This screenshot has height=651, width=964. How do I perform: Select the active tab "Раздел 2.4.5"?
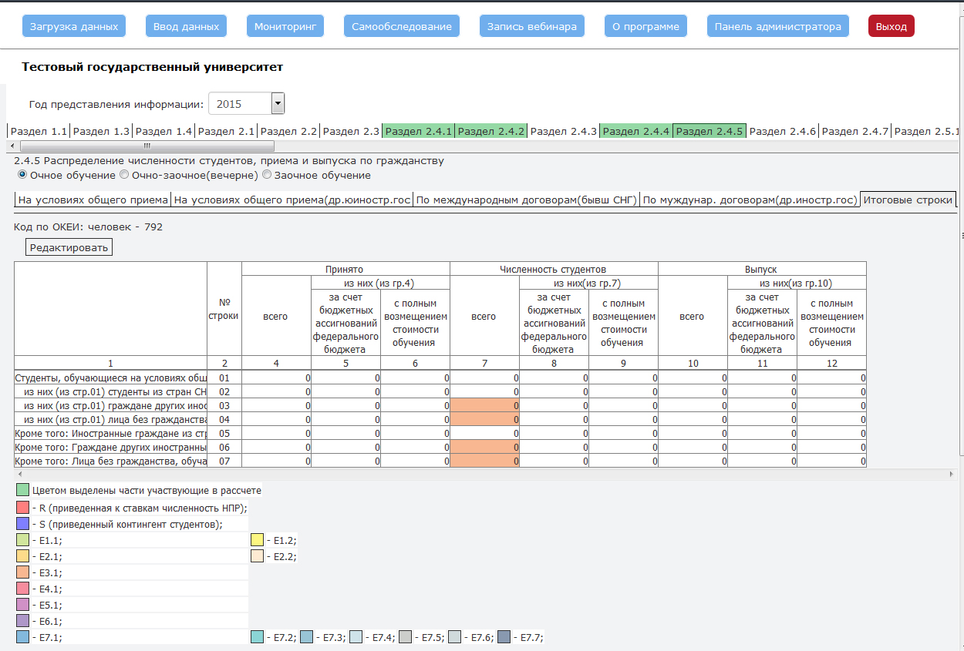click(x=710, y=131)
